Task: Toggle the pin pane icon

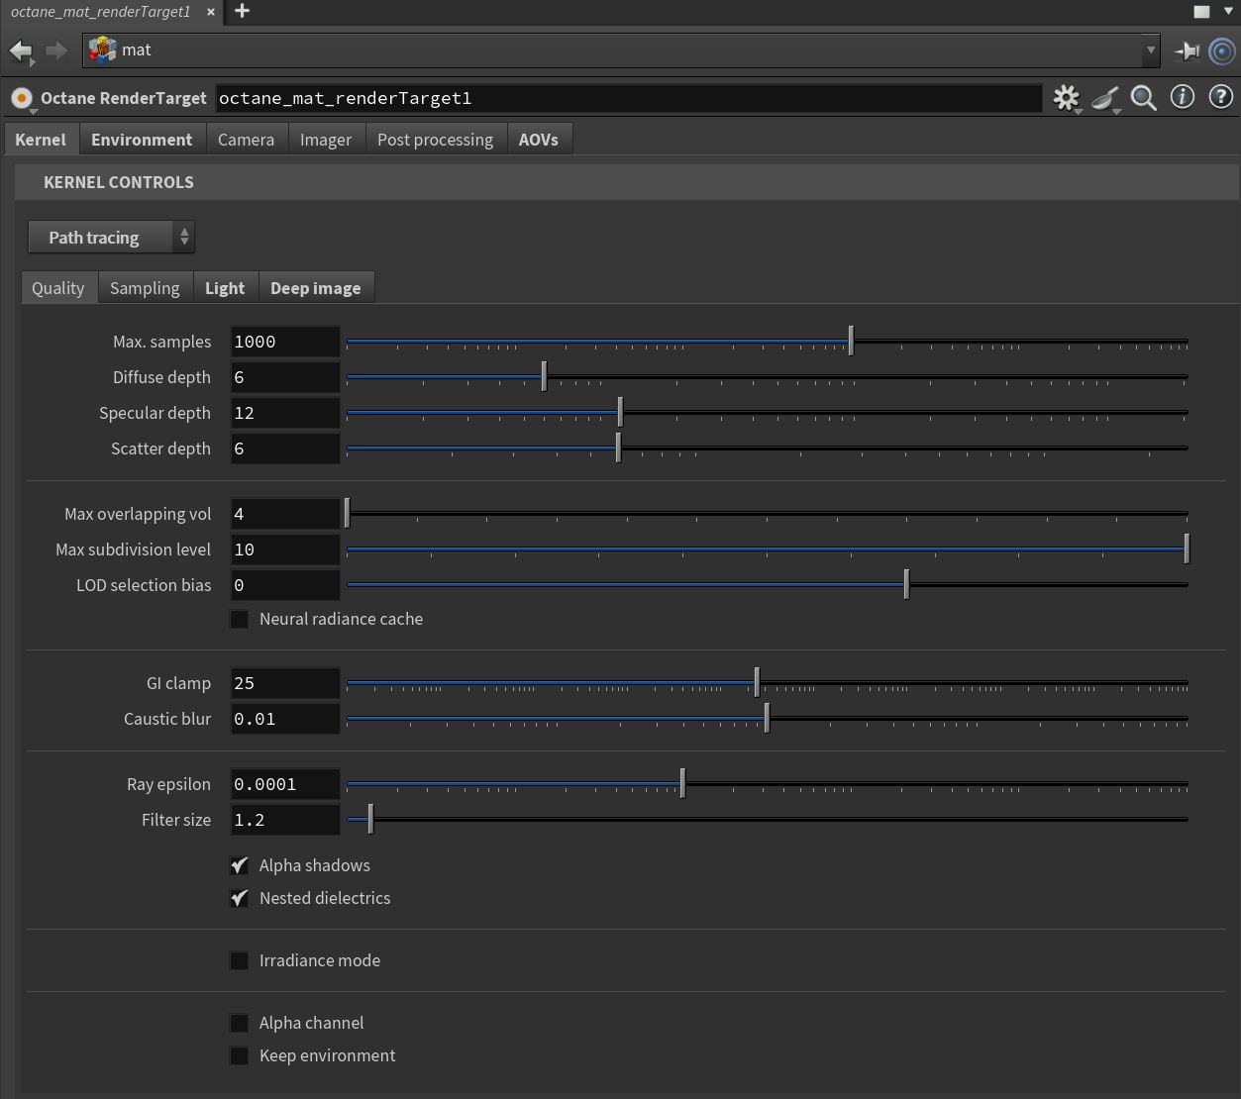Action: pyautogui.click(x=1187, y=50)
